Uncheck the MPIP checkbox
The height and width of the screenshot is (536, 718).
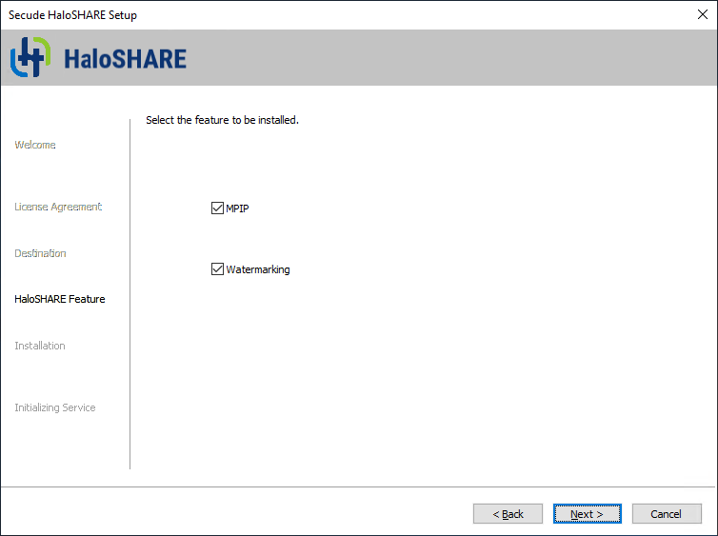click(217, 208)
